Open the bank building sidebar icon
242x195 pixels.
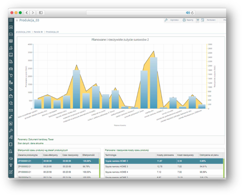point(11,103)
